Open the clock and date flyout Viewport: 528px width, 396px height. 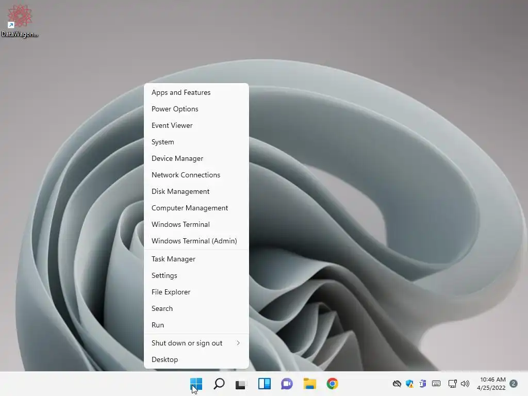point(491,384)
